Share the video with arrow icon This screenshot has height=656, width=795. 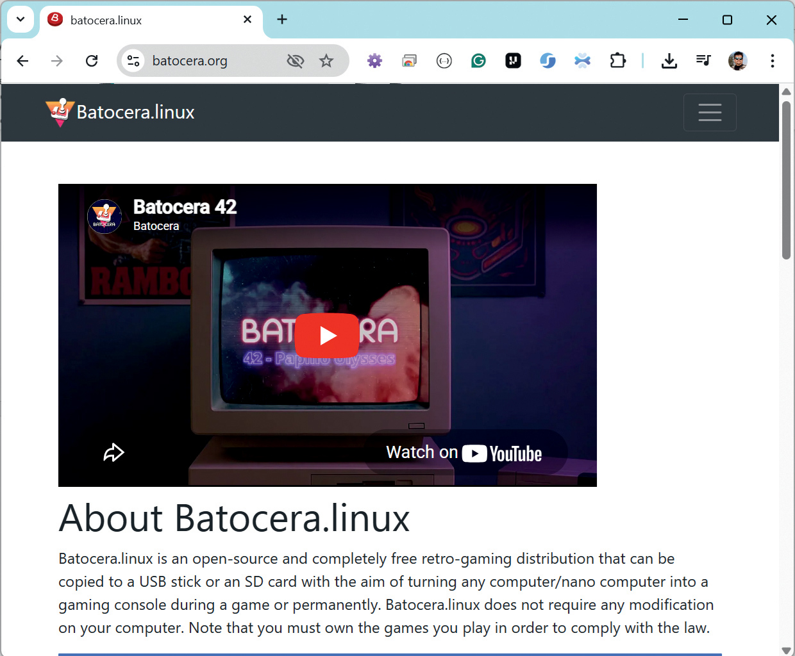[113, 452]
